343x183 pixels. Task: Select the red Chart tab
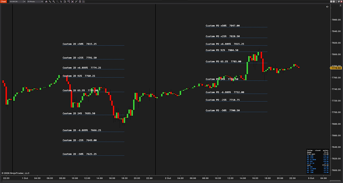[3, 1]
